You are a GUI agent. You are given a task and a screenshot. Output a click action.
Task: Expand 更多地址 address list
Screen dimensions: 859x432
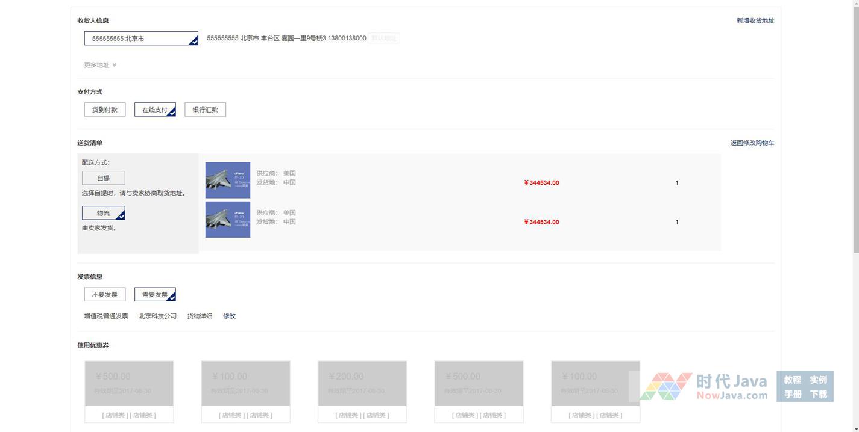(96, 65)
